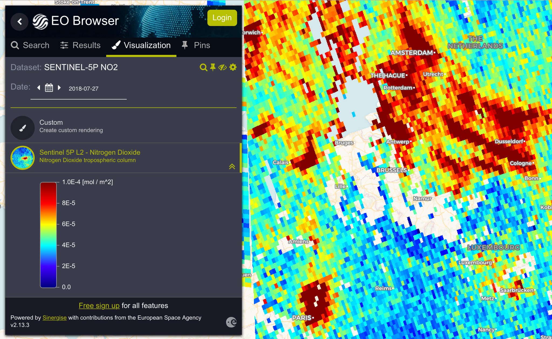Viewport: 552px width, 339px height.
Task: Follow the Free sign up link
Action: point(99,306)
